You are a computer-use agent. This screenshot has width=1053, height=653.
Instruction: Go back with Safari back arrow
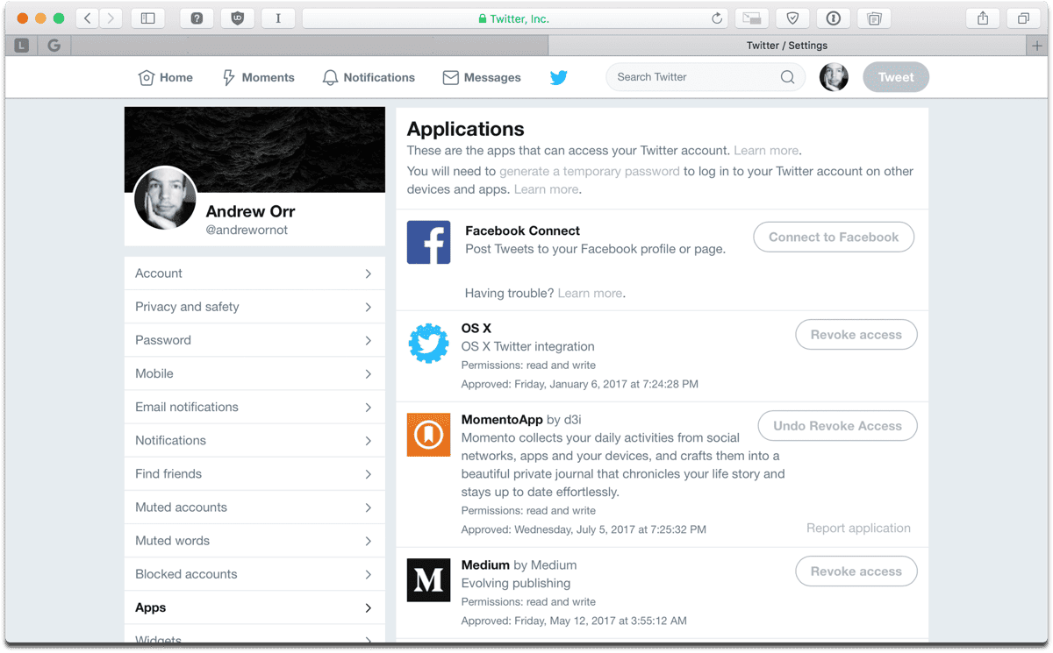(88, 18)
